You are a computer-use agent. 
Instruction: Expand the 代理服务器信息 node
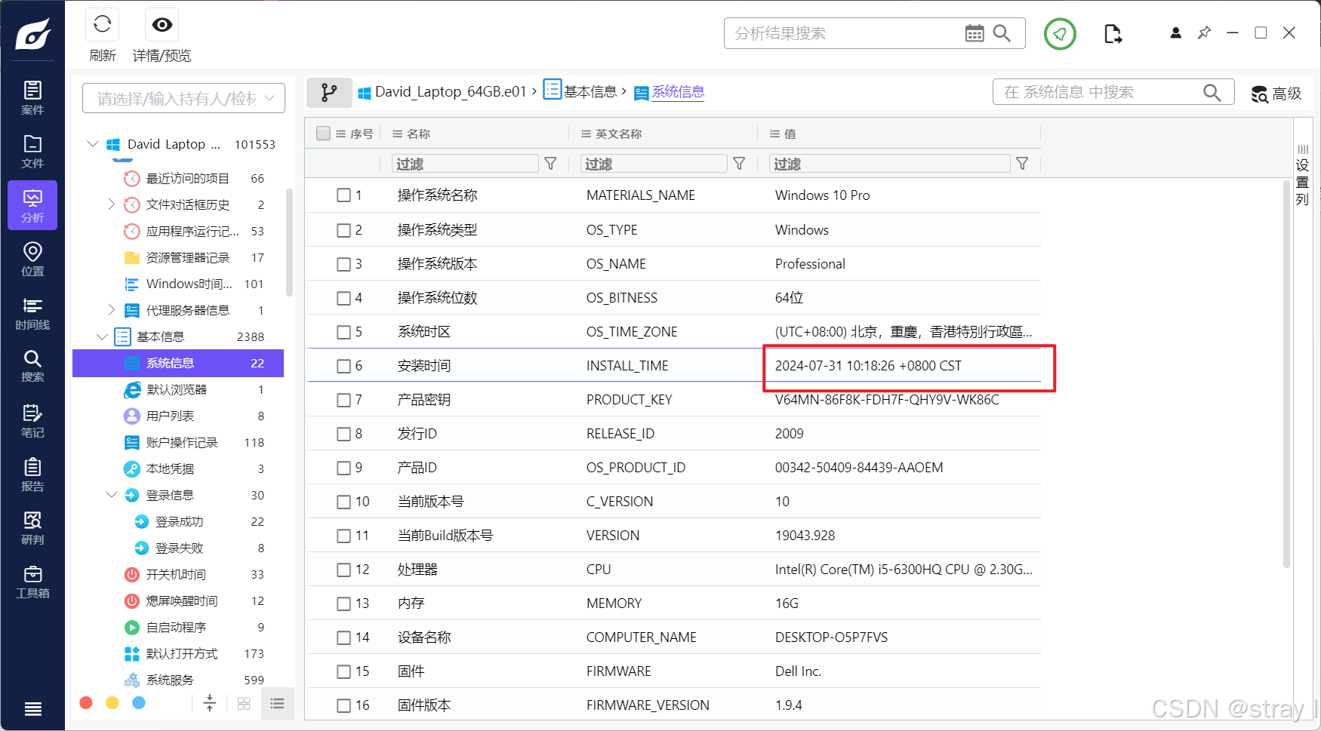point(111,310)
